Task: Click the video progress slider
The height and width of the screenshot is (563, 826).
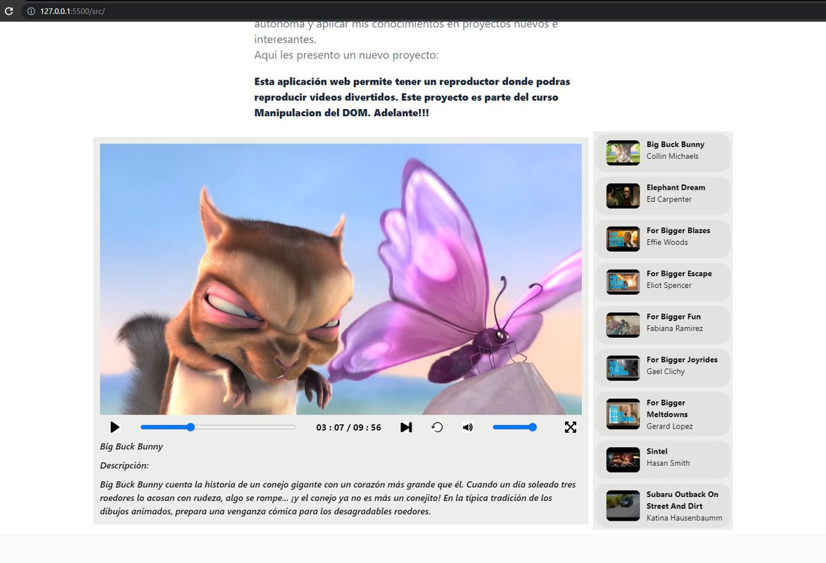Action: 218,427
